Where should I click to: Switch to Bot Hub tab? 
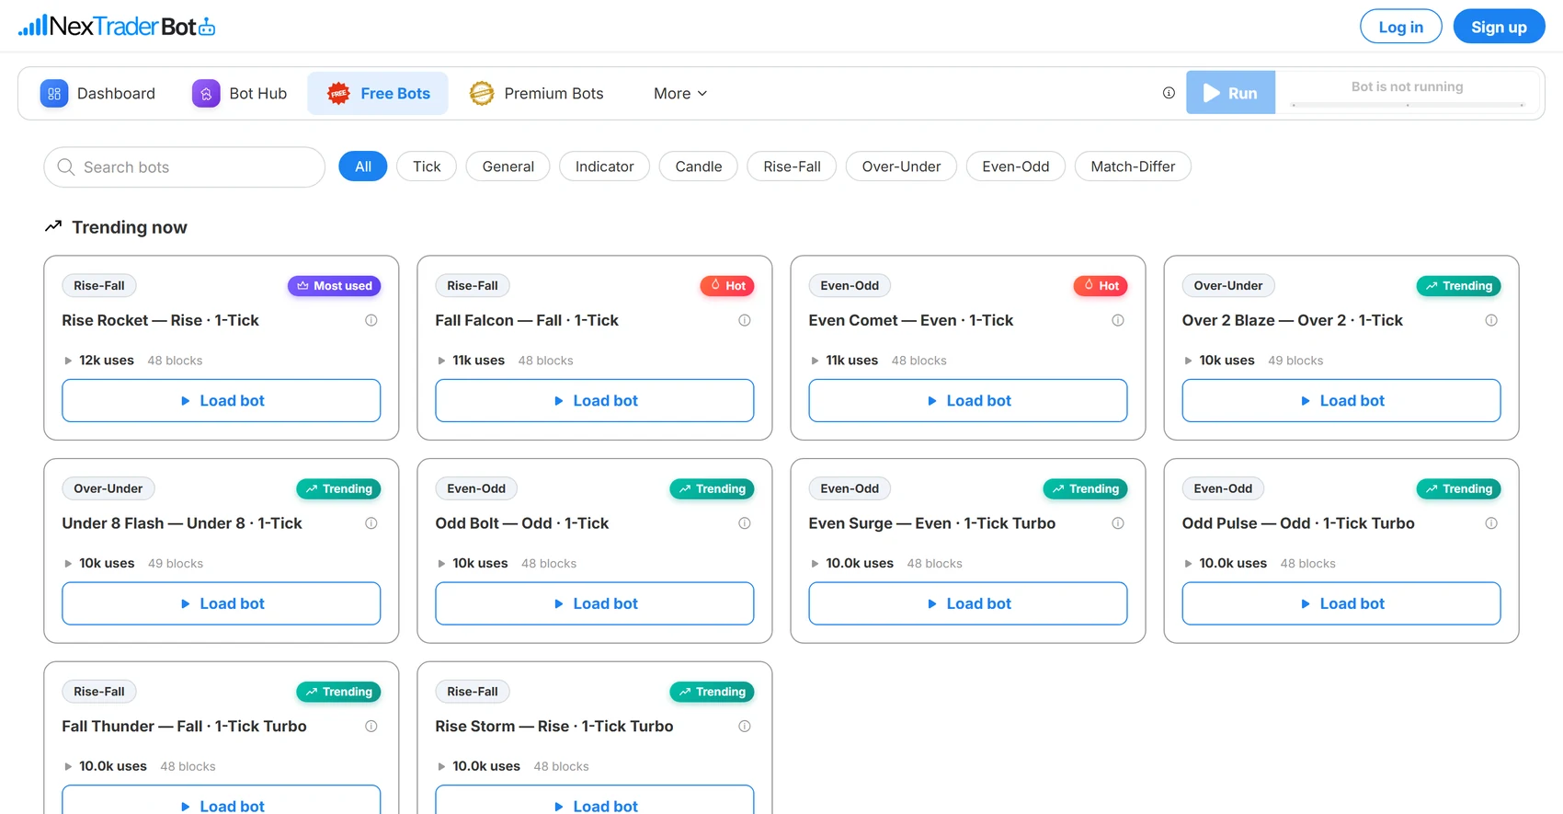click(x=240, y=93)
